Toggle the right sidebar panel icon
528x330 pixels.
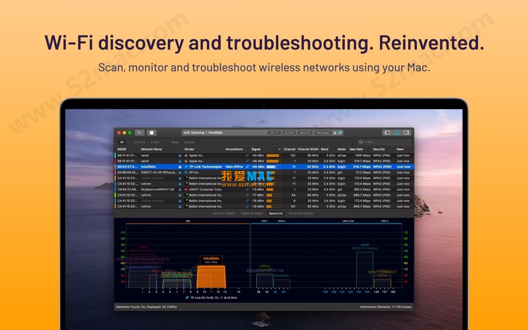406,132
